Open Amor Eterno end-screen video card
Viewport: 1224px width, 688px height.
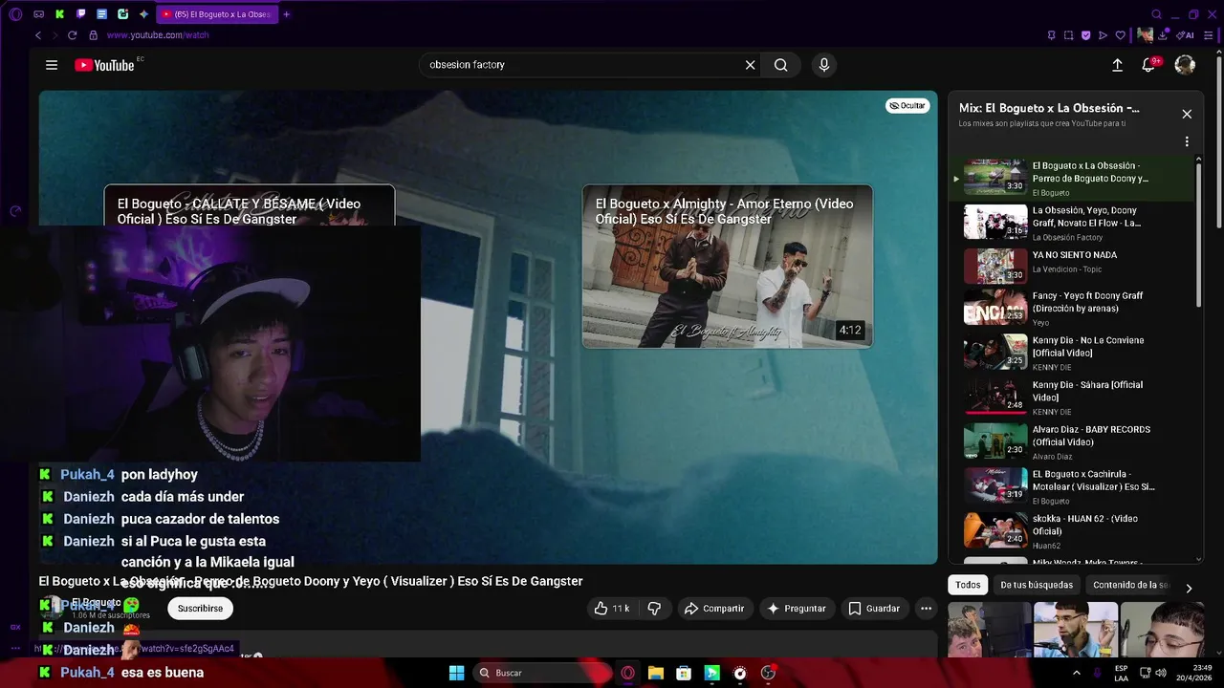tap(727, 267)
